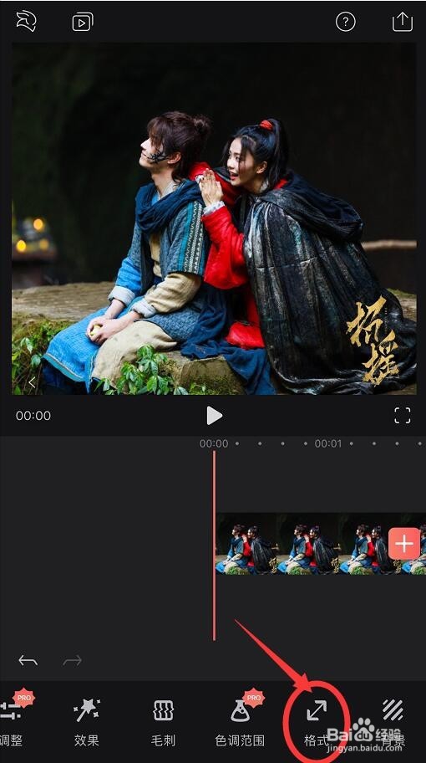Open the 色调范围 tone range tool

241,720
